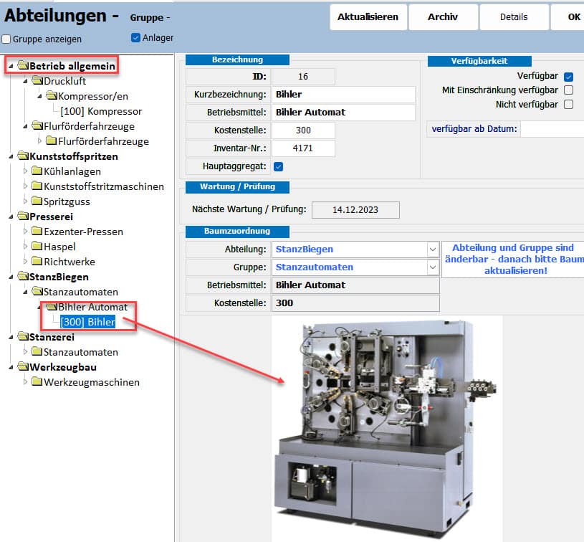Open the Archiv button
The width and height of the screenshot is (584, 542).
pyautogui.click(x=442, y=17)
